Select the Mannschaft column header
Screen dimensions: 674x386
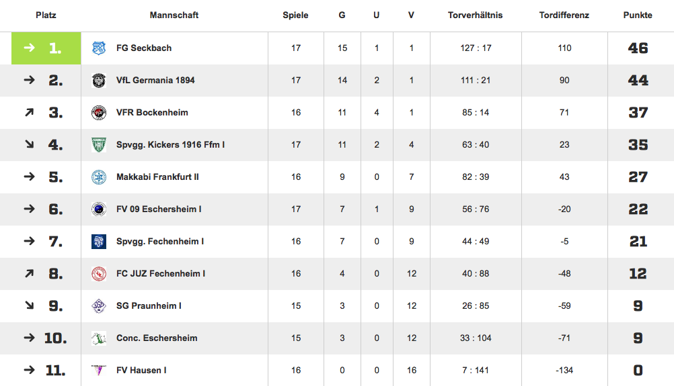174,15
